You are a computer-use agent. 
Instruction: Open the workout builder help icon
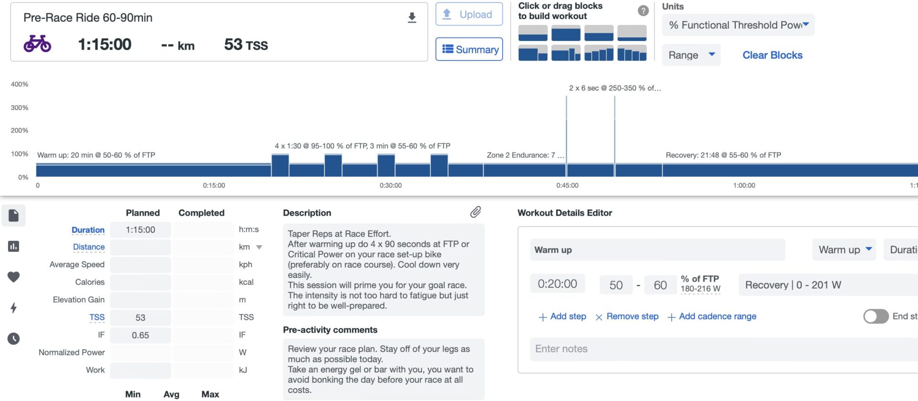coord(643,11)
